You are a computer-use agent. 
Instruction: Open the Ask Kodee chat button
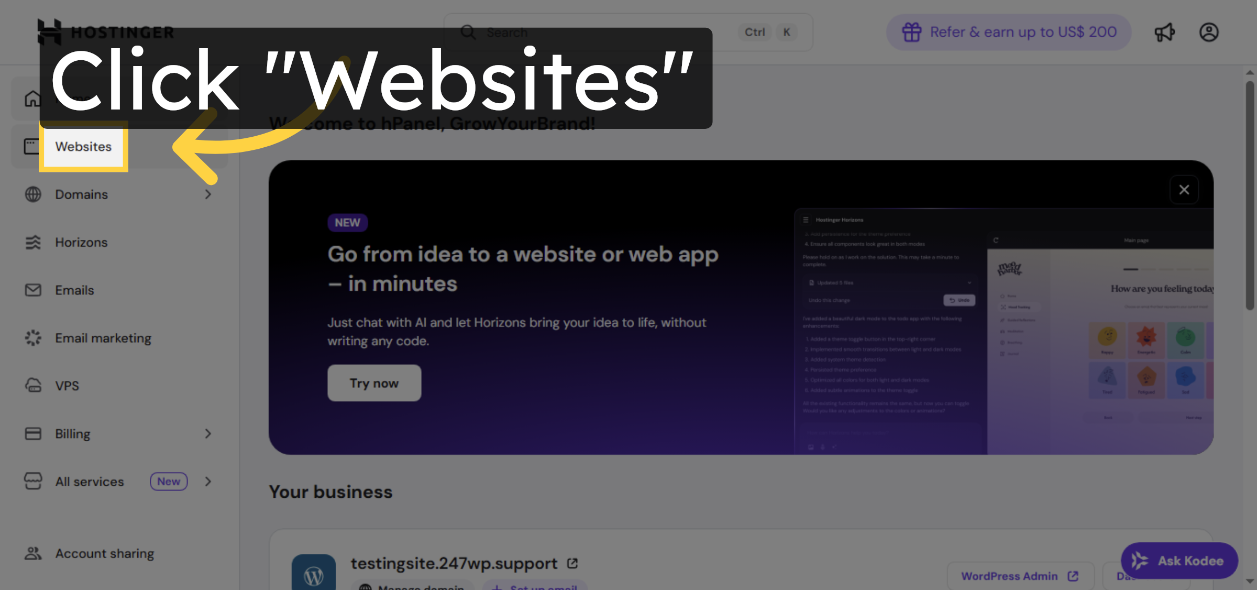(1178, 560)
